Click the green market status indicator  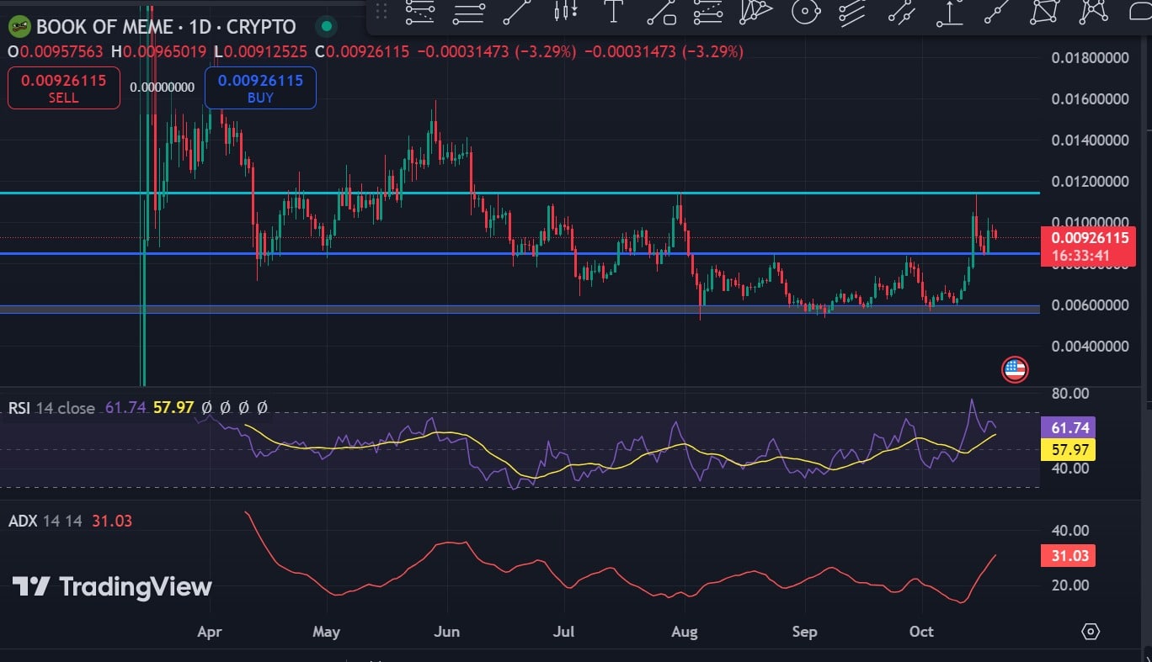point(327,27)
